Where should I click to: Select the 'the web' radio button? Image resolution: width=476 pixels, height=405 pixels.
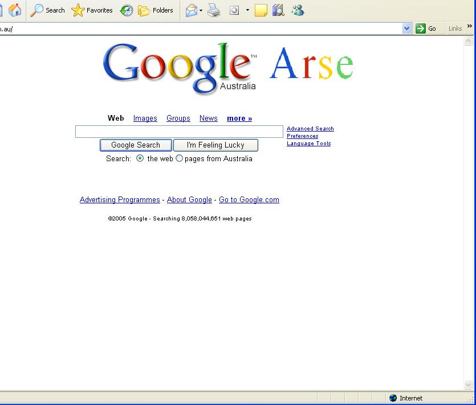pos(140,159)
